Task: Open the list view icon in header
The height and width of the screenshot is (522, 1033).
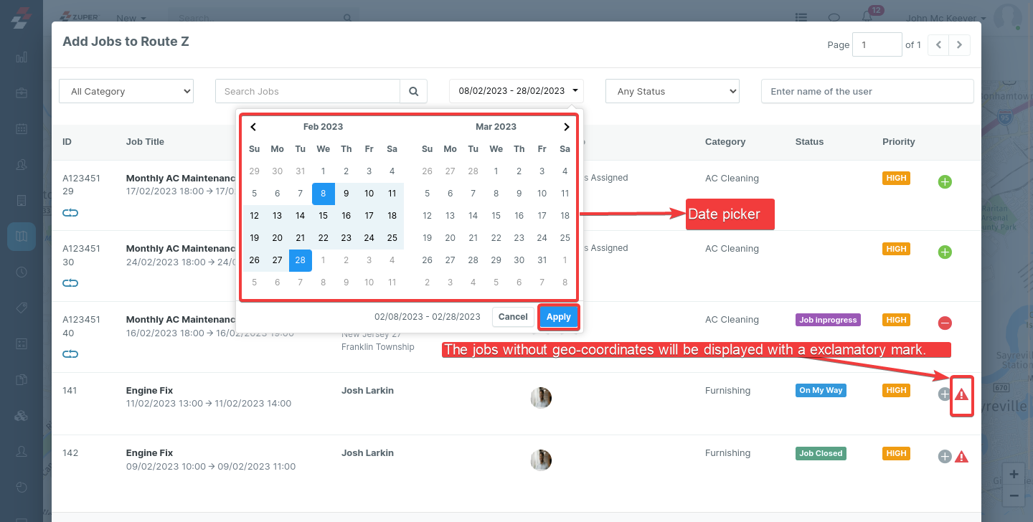Action: tap(802, 18)
